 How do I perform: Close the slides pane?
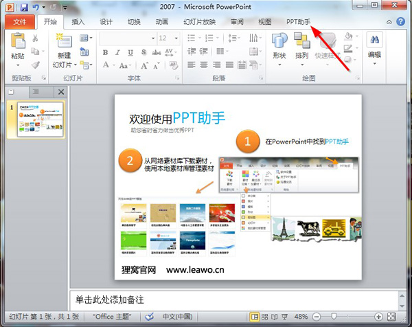click(61, 92)
